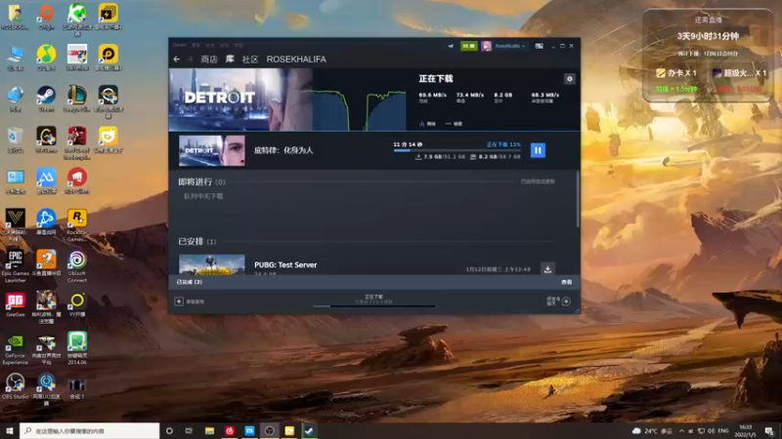The height and width of the screenshot is (439, 782).
Task: Open League of Legends desktop icon
Action: coord(77,99)
